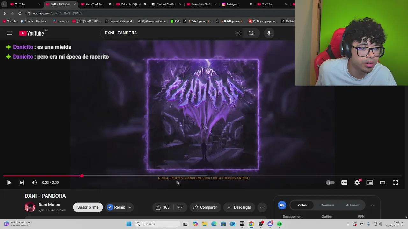Reload the page
408x229 pixels.
point(20,13)
